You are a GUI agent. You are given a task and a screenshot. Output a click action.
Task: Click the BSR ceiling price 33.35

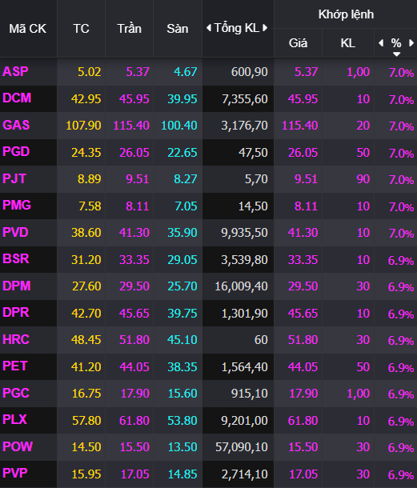(134, 259)
